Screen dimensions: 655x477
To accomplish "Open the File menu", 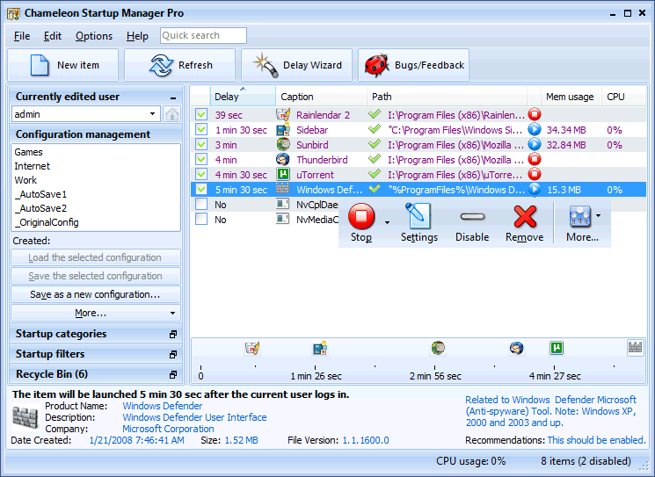I will click(22, 36).
